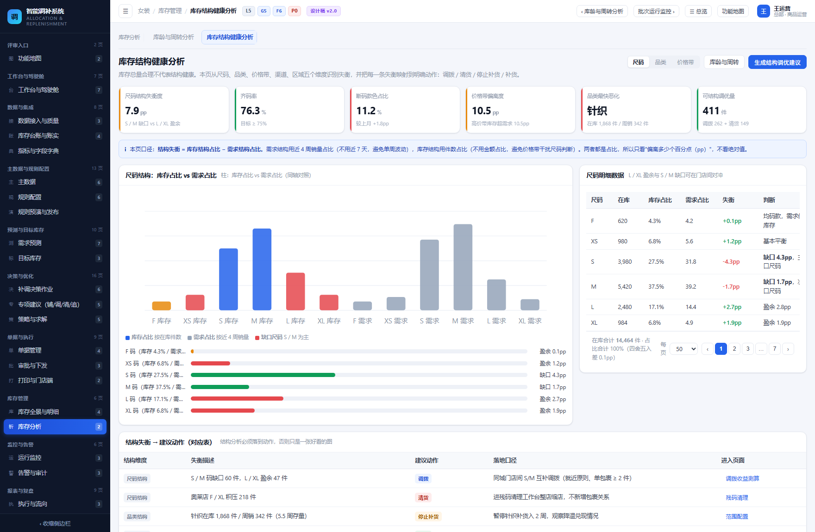Collapse the sidebar via 收缩侧边栏
The width and height of the screenshot is (815, 532).
pyautogui.click(x=55, y=524)
